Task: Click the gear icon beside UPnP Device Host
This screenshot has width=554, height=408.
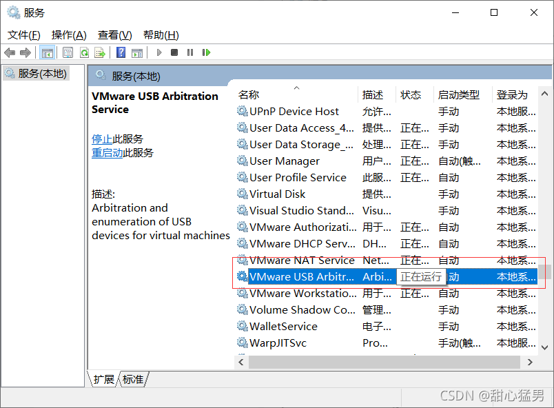Action: (242, 111)
